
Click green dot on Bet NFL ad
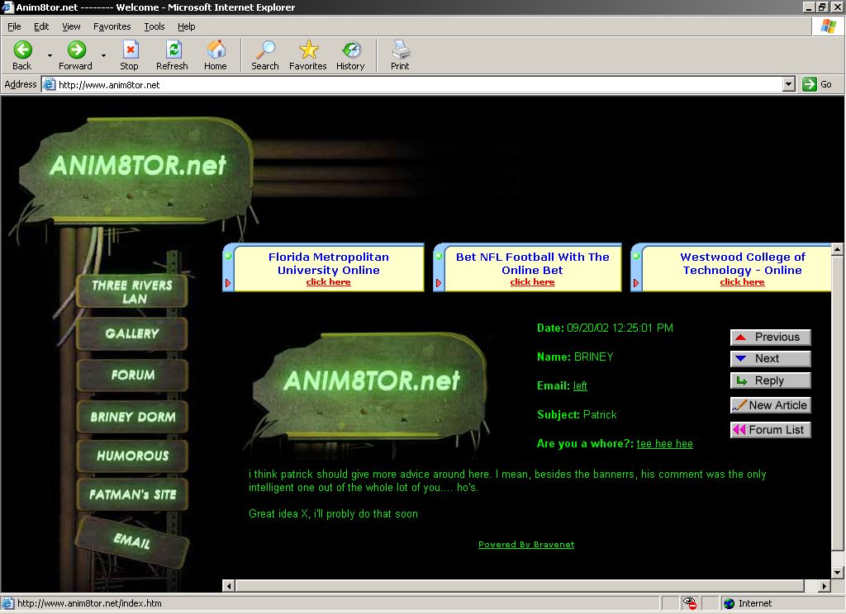coord(439,256)
